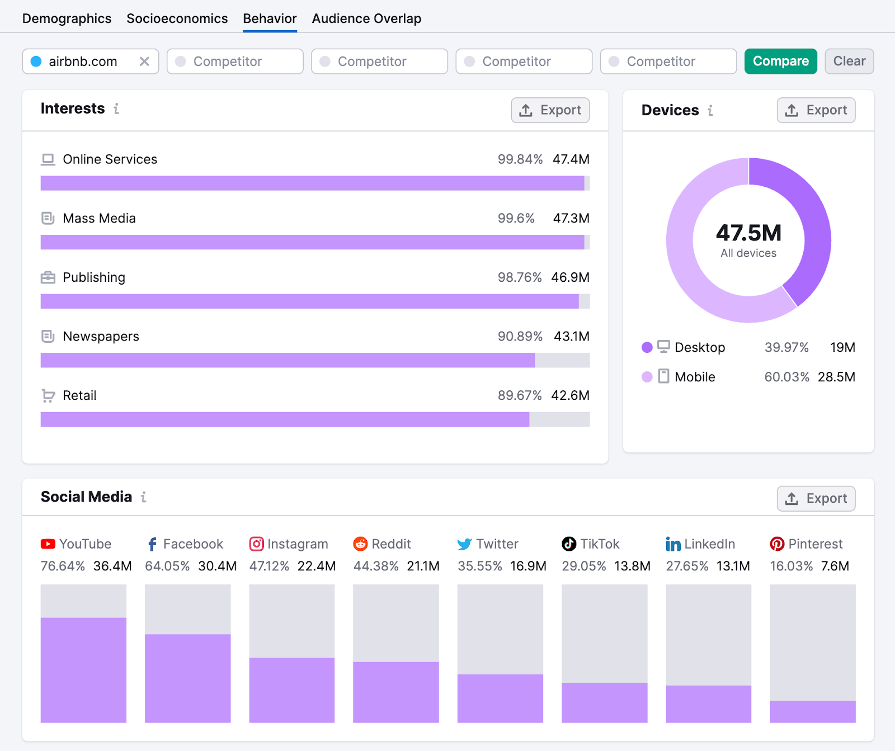The image size is (895, 751).
Task: Open the Audience Overlap tab
Action: (366, 18)
